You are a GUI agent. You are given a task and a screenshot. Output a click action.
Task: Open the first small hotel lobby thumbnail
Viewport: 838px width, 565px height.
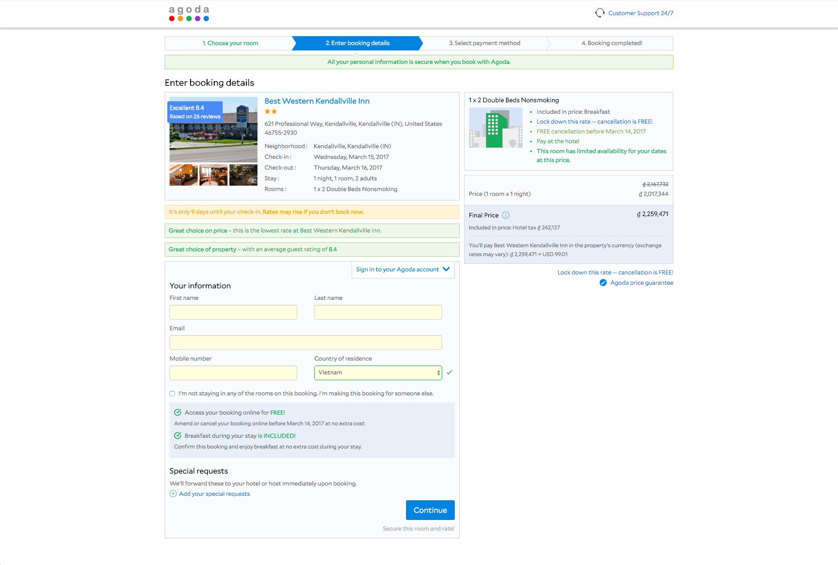[183, 175]
